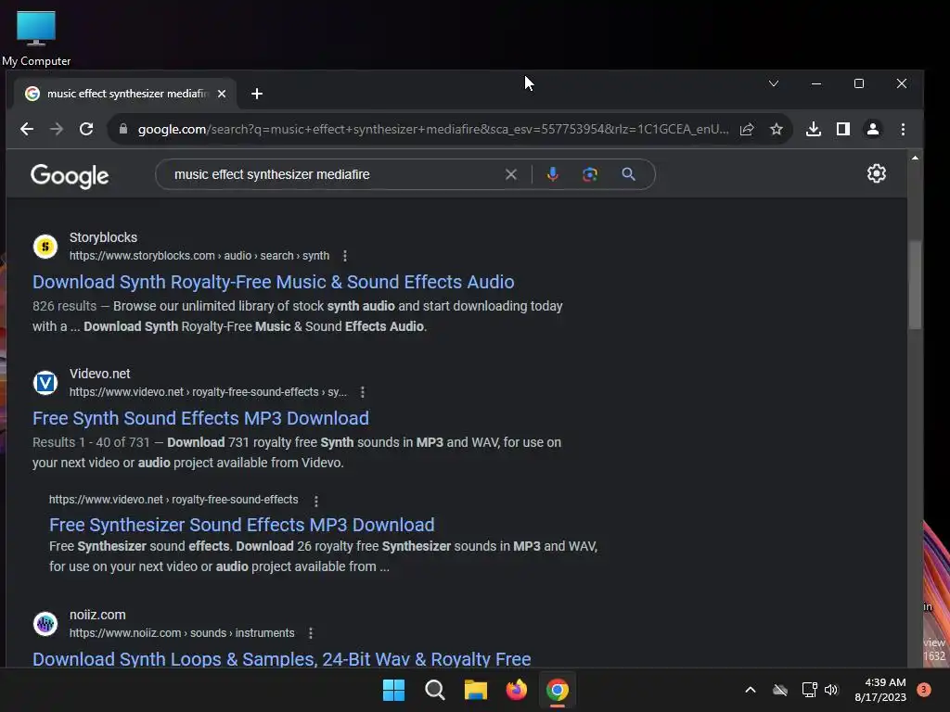Image resolution: width=950 pixels, height=712 pixels.
Task: Open more options for noiiz.com result
Action: [310, 633]
